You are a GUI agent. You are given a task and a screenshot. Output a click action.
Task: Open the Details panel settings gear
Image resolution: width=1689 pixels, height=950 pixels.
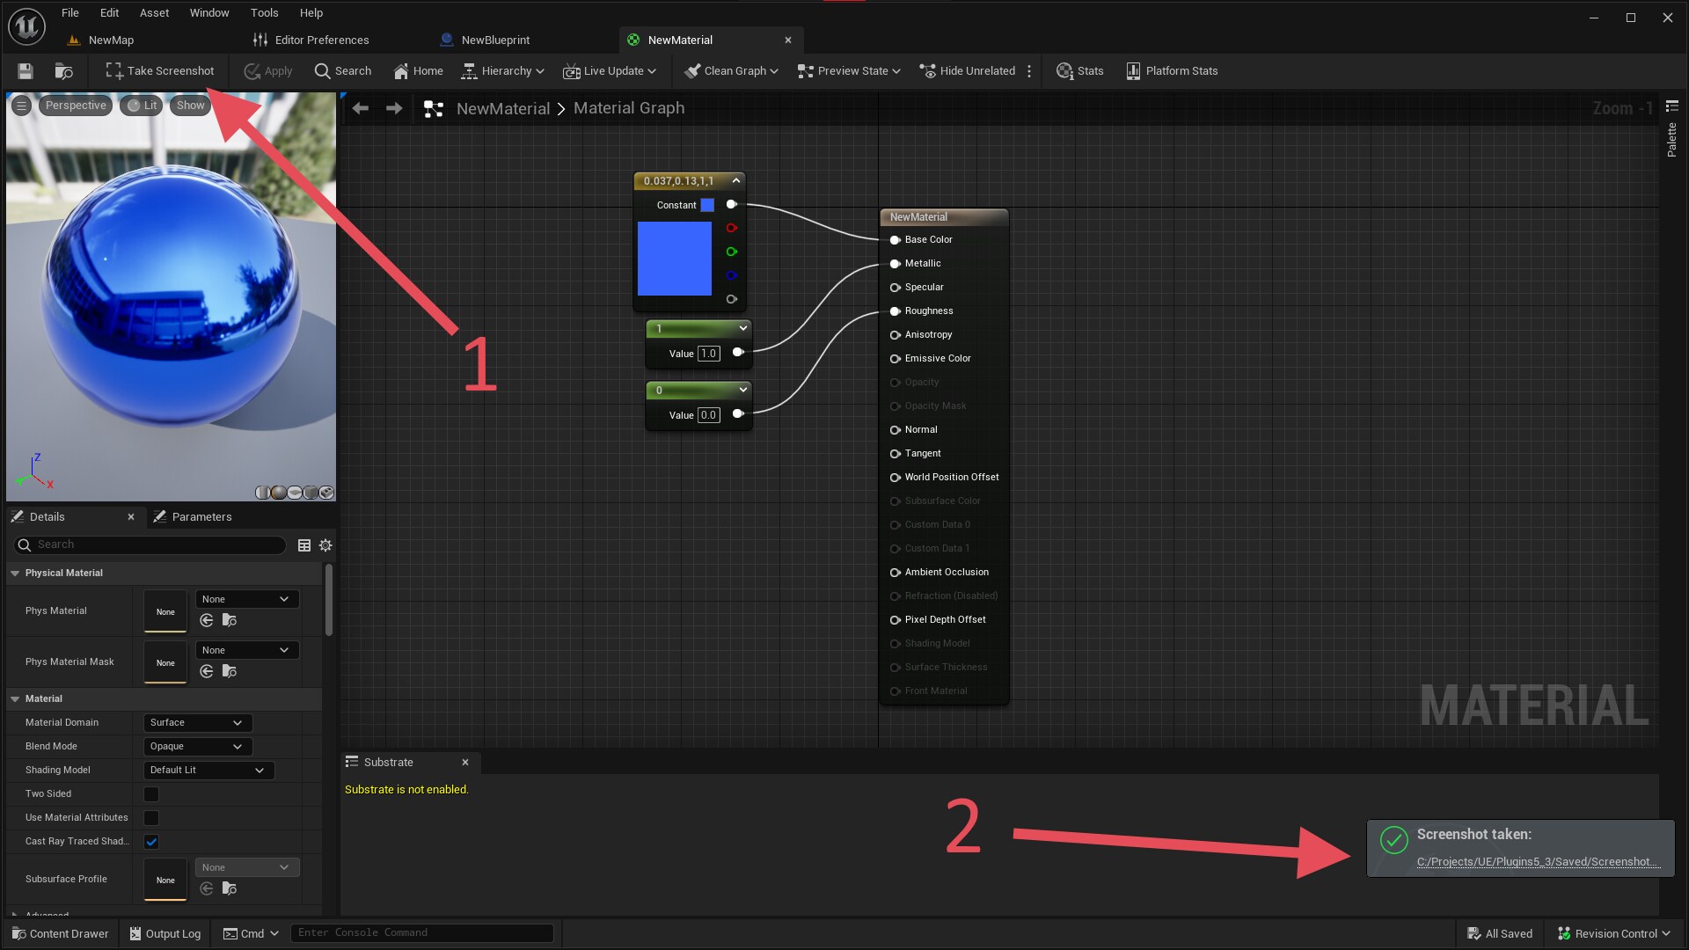[325, 545]
